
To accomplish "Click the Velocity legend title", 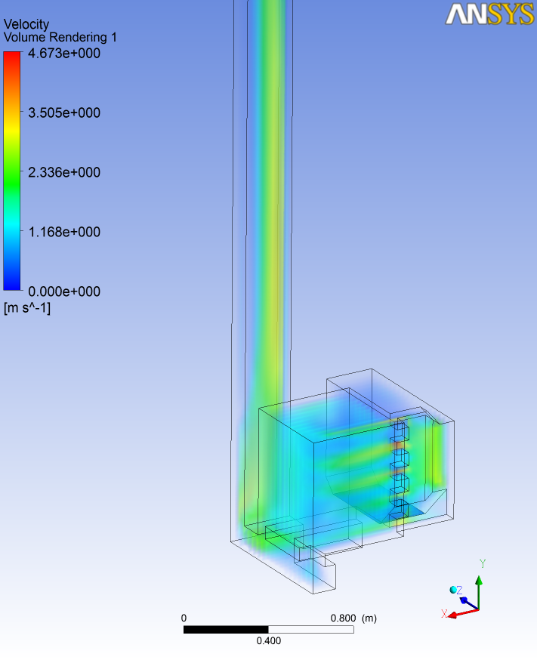I will 26,25.
